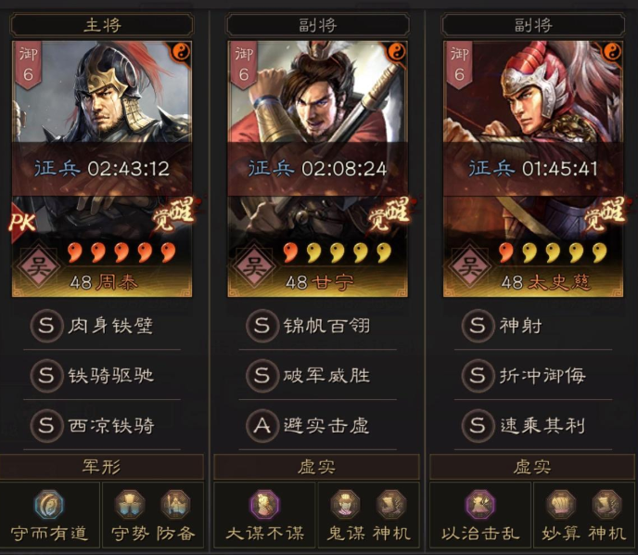Viewport: 638px width, 555px height.
Task: Select the 军形 section header
Action: coord(102,467)
